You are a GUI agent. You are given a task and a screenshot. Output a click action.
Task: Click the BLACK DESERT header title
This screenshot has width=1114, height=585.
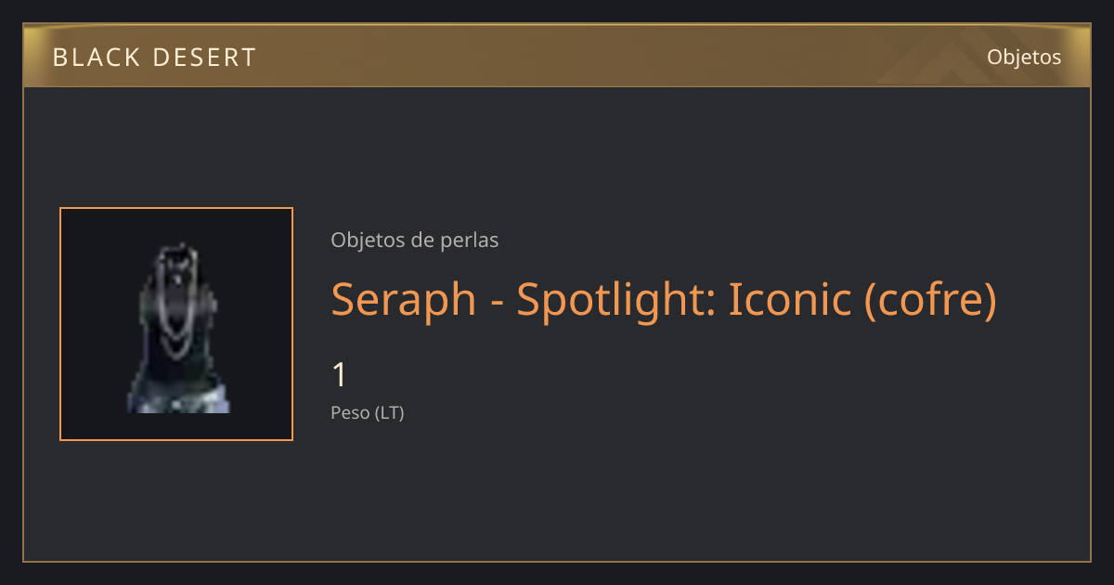(154, 58)
